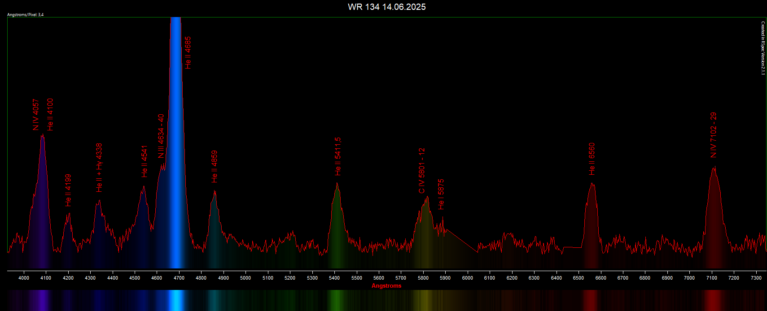Click the 5800 wavelength tick label
Viewport: 767px width, 311px height.
423,278
